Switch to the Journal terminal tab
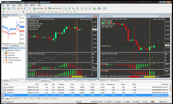This screenshot has height=104, width=173. 54,98
